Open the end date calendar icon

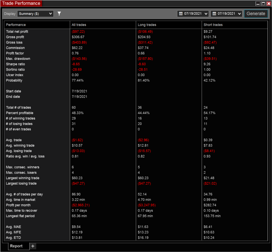coord(214,14)
